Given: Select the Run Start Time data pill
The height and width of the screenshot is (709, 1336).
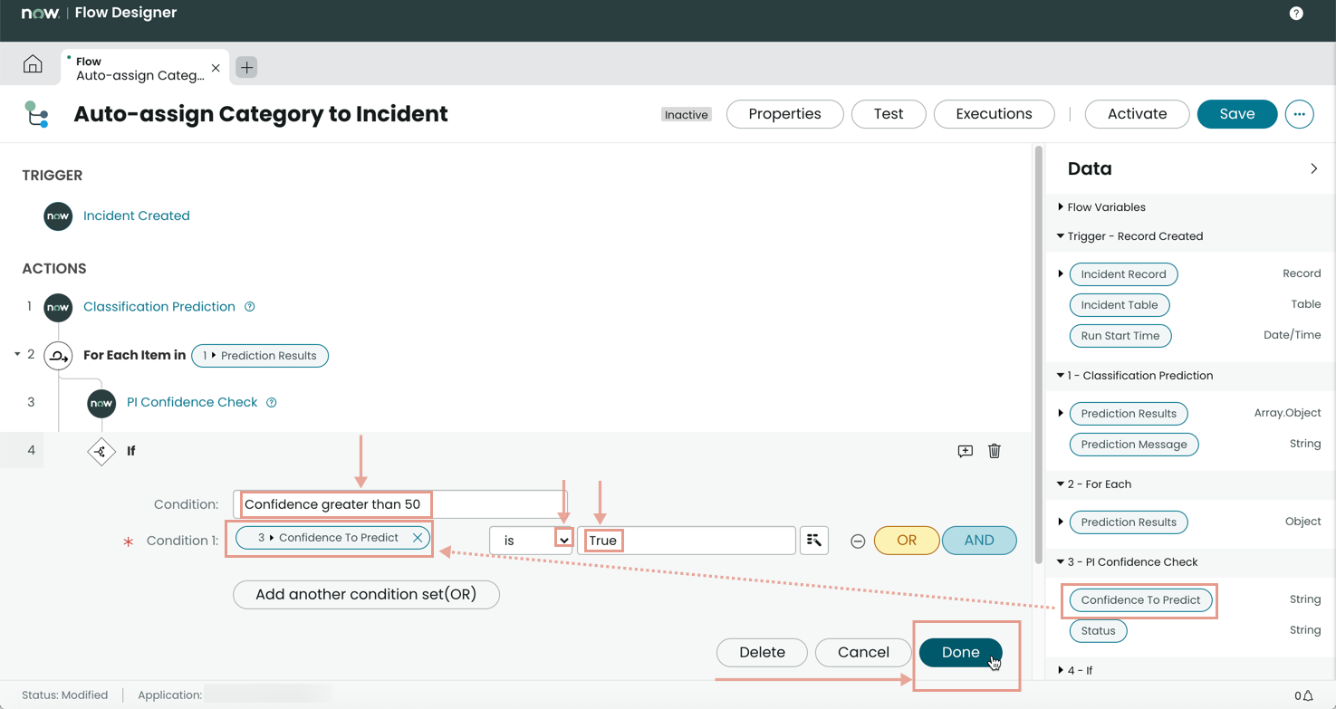Looking at the screenshot, I should click(1120, 336).
